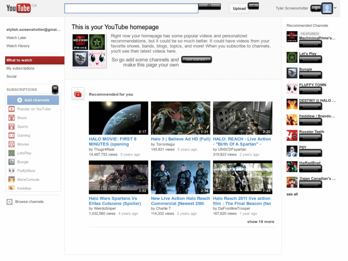Click the Bungie icon in subscriptions list

(x=11, y=162)
